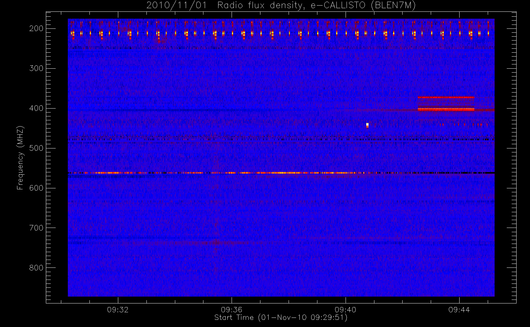Click the 400 frequency tick label
The width and height of the screenshot is (530, 327).
(36, 108)
